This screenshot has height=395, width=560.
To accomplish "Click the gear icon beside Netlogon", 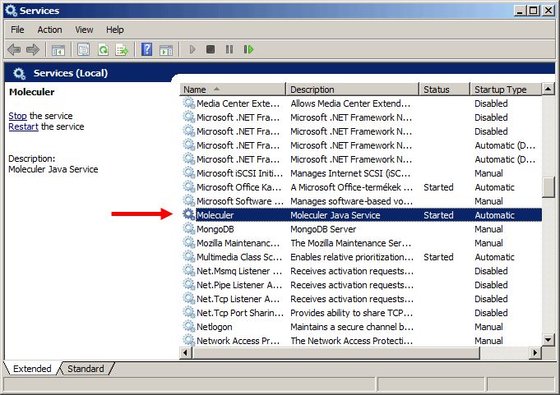I will 189,326.
